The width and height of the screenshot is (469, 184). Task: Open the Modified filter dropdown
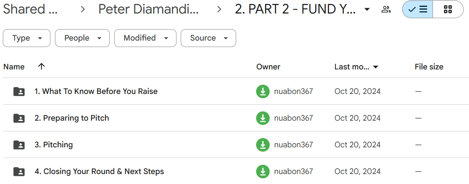[145, 38]
